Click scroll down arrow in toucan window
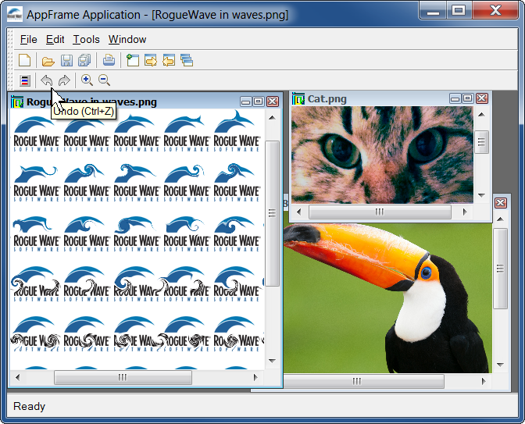 click(x=500, y=365)
